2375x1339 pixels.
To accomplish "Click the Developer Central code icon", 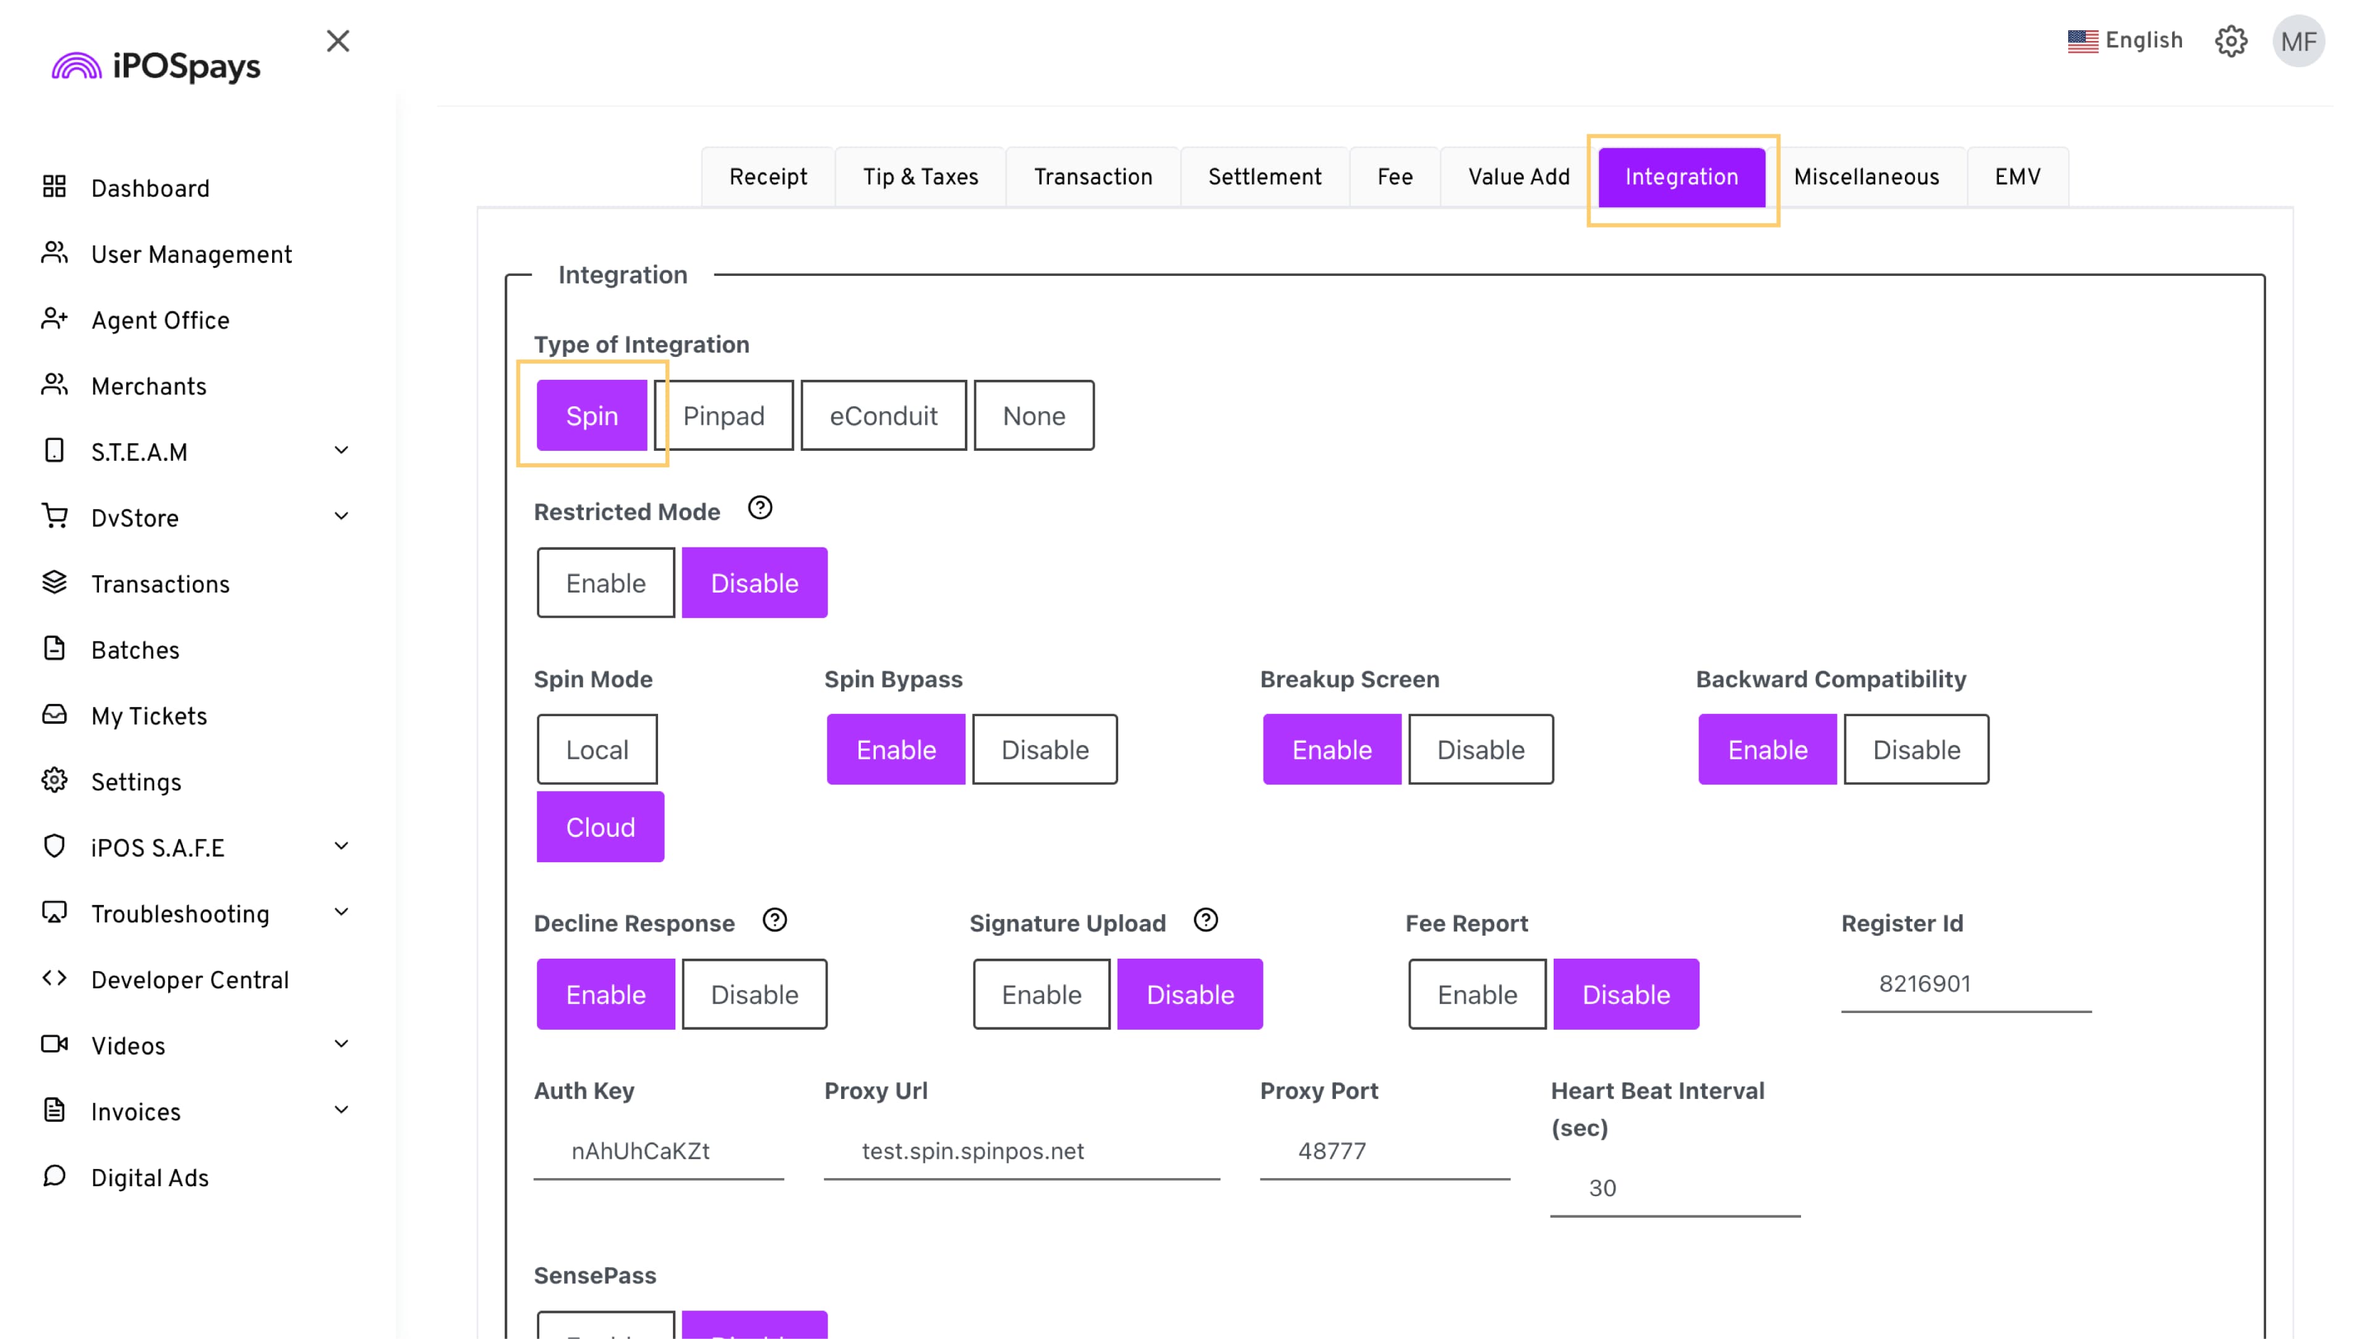I will [54, 978].
